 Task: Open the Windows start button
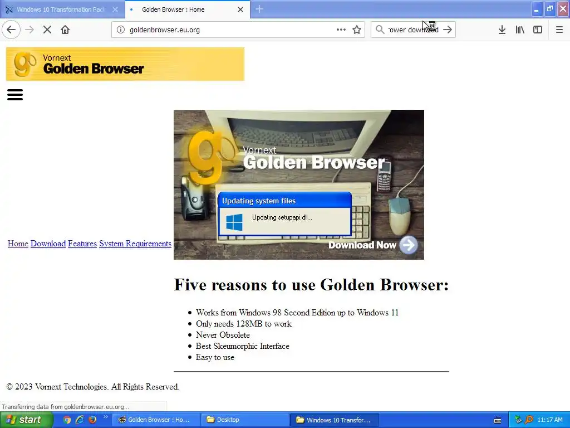click(x=26, y=420)
